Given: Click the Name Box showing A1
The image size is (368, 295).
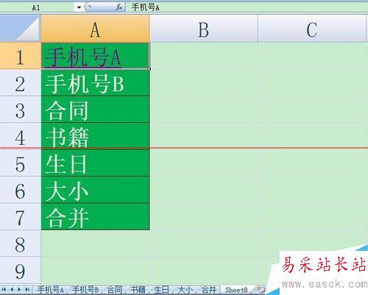Looking at the screenshot, I should 37,7.
